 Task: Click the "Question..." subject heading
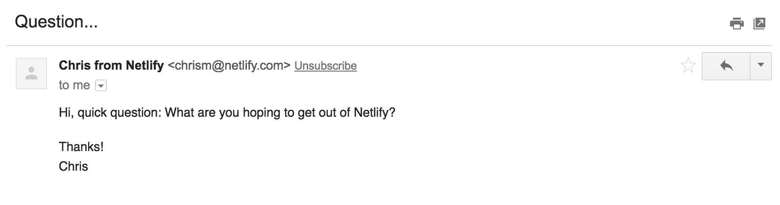[56, 22]
